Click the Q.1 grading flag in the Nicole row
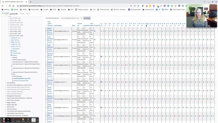 [101, 91]
